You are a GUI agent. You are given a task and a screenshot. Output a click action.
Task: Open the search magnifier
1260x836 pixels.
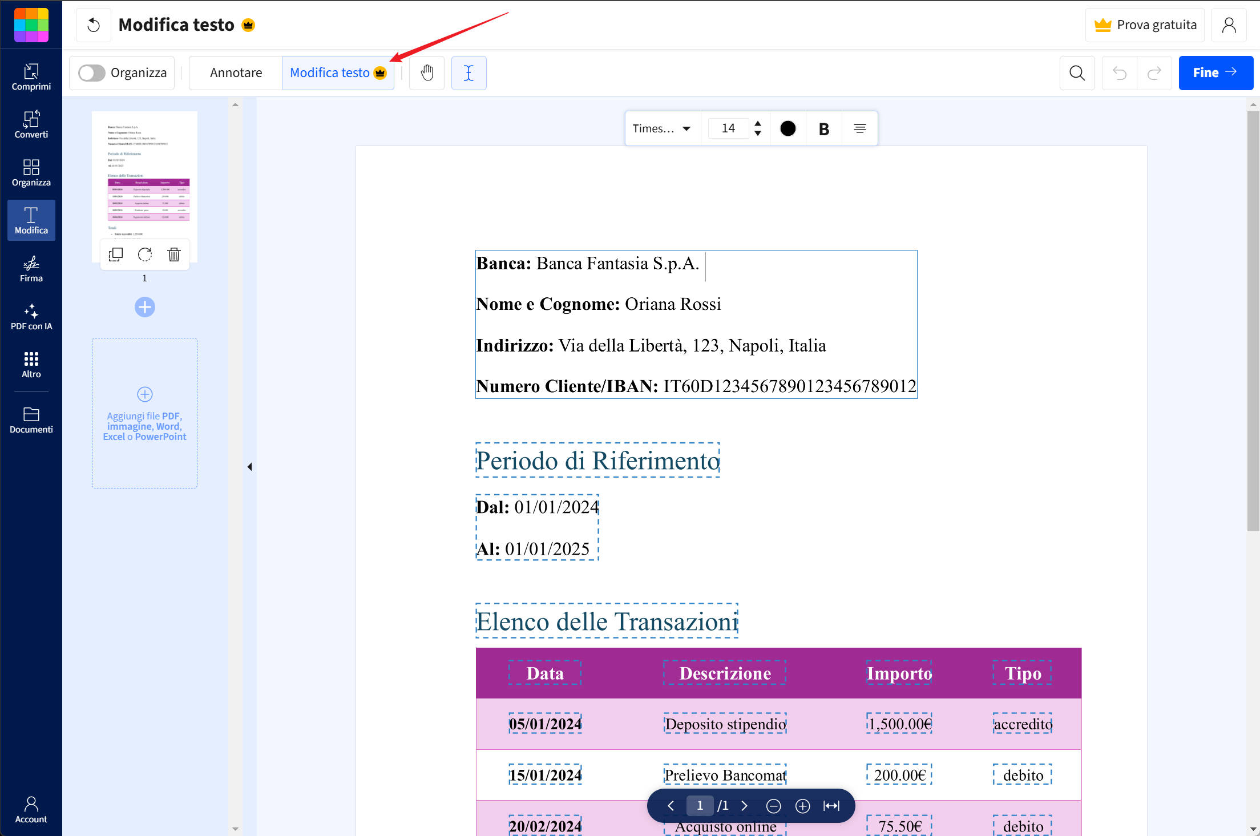point(1077,73)
